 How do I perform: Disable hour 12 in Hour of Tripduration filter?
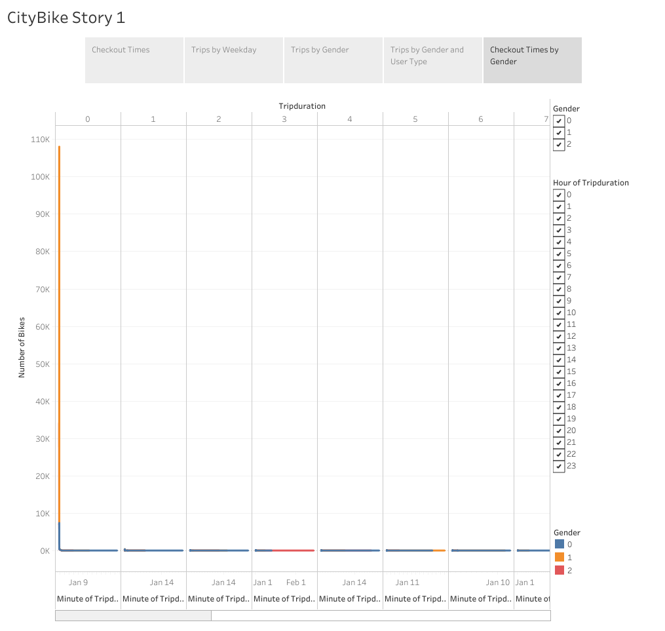tap(559, 336)
